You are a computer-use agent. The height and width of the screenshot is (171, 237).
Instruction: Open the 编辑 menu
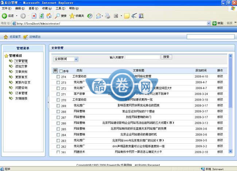tap(20, 8)
